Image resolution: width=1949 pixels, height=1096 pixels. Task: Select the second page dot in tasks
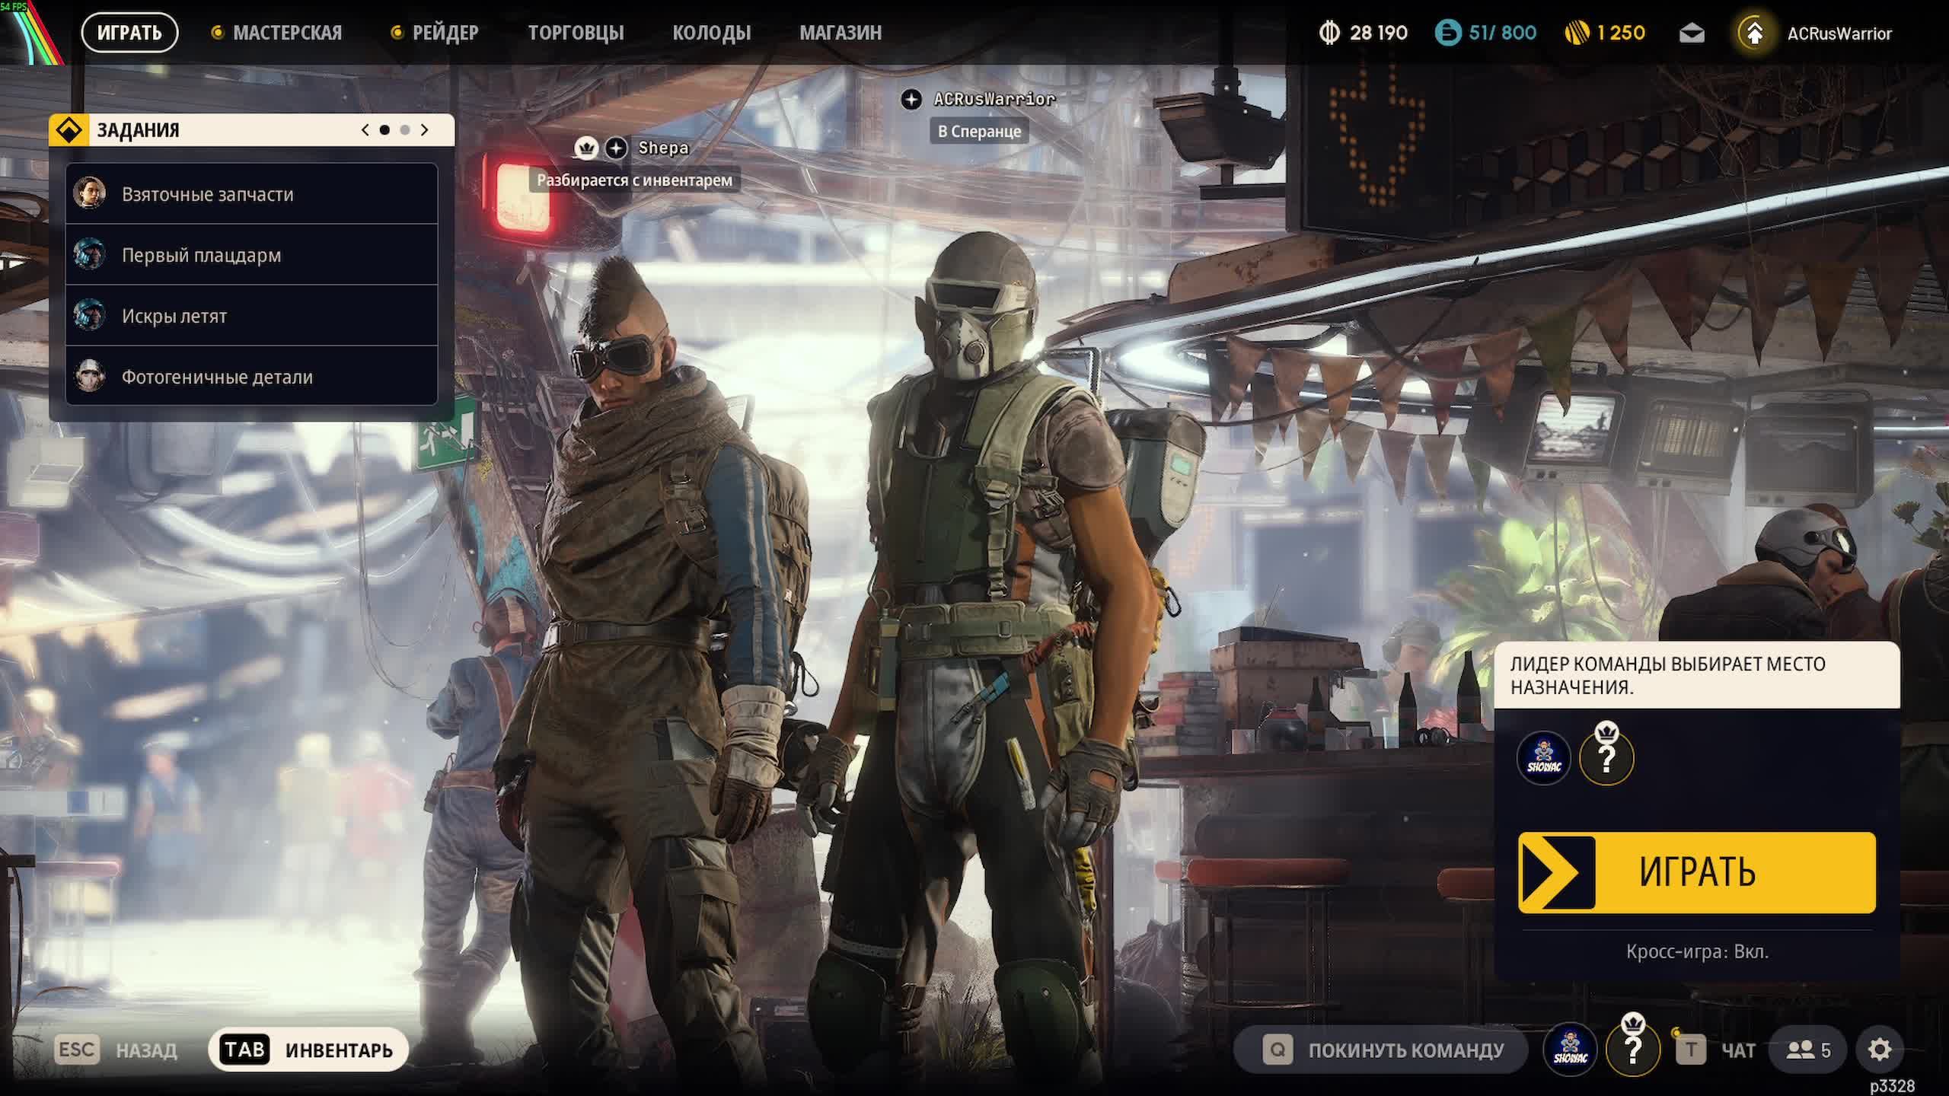pos(405,130)
